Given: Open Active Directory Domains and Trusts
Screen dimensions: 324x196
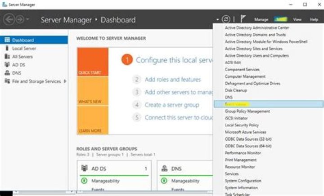Looking at the screenshot, I should pyautogui.click(x=255, y=35).
